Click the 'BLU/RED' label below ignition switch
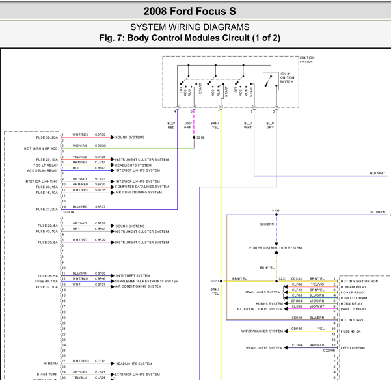The image size is (391, 380). pyautogui.click(x=171, y=126)
